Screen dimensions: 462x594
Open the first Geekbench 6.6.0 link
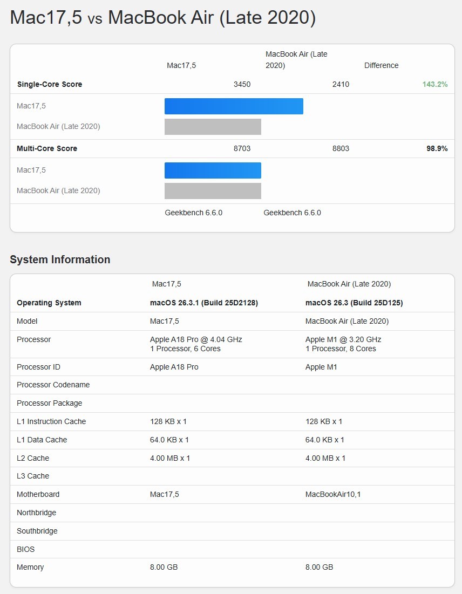pos(193,213)
